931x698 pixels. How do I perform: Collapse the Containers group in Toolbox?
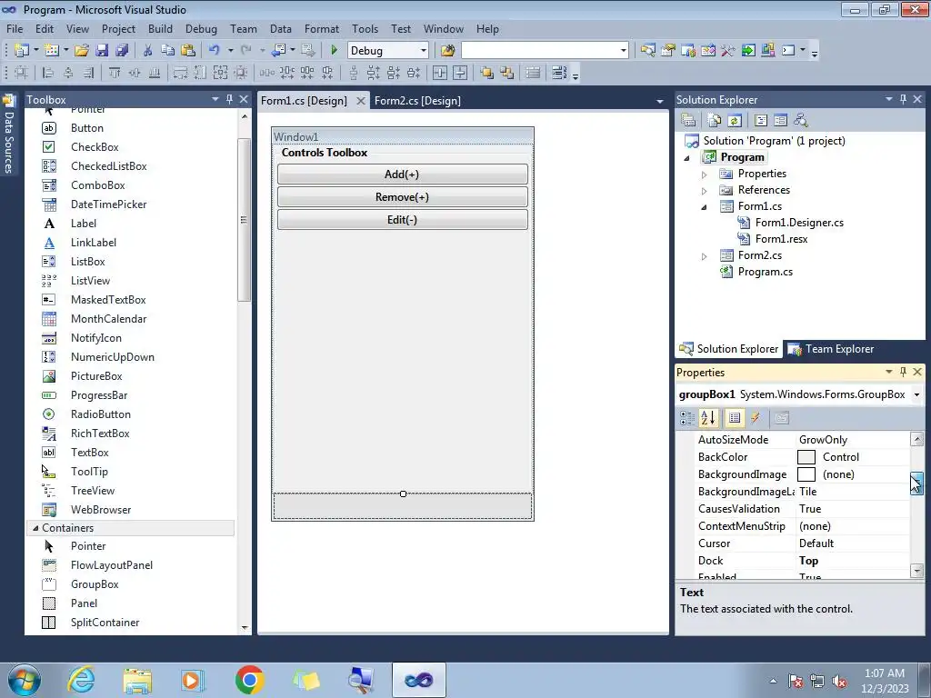[35, 528]
